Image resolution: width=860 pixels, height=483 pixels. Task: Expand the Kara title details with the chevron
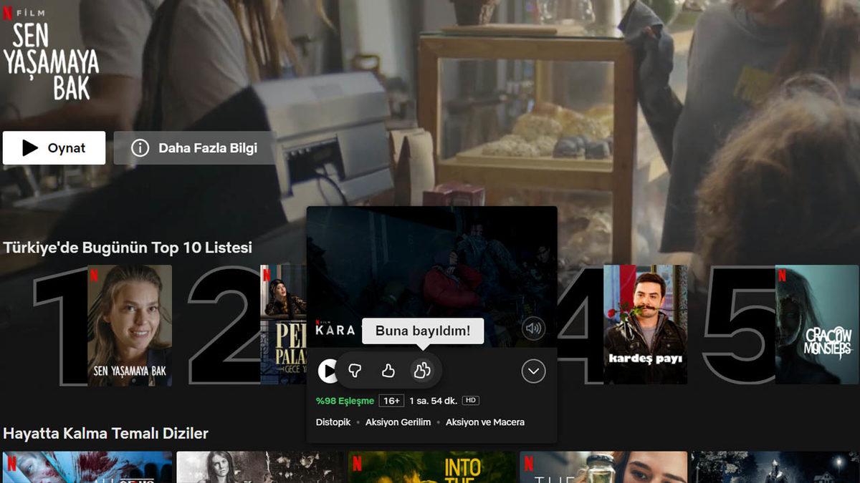tap(532, 371)
